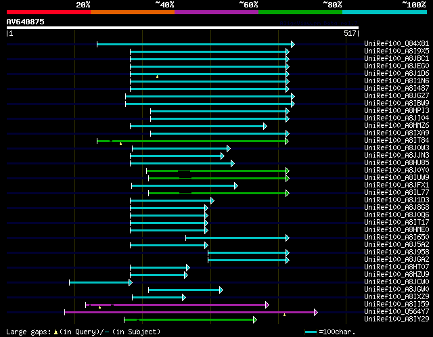Select the UniRef100_A8JJN3 label
The width and height of the screenshot is (433, 337).
pyautogui.click(x=396, y=156)
